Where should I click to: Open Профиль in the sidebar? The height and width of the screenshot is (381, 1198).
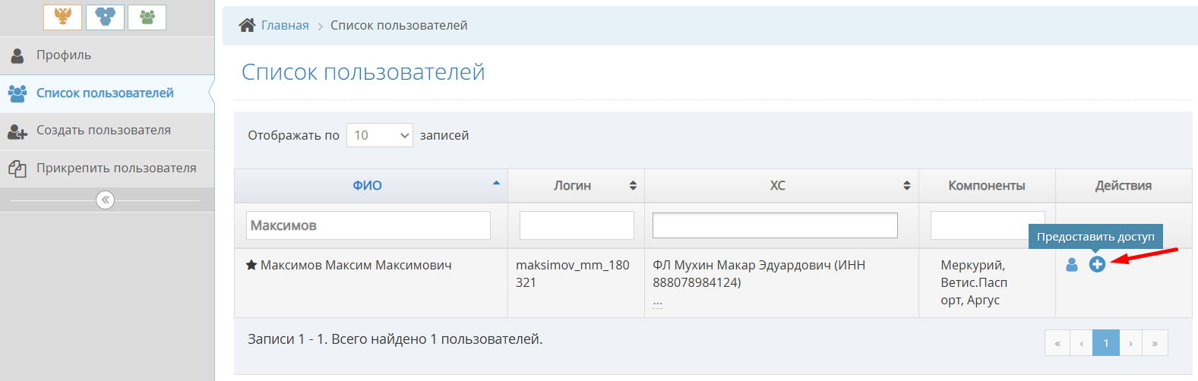64,55
